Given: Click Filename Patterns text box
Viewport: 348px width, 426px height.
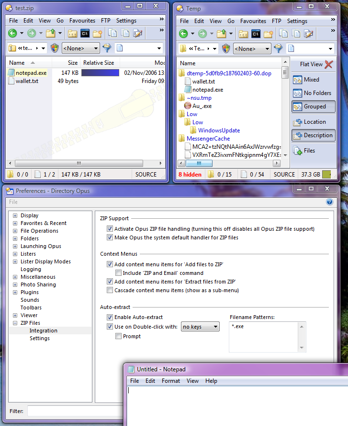Looking at the screenshot, I should [267, 337].
